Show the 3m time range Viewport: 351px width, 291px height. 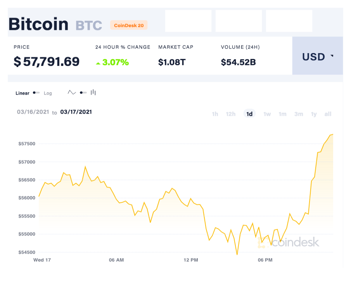click(x=299, y=114)
